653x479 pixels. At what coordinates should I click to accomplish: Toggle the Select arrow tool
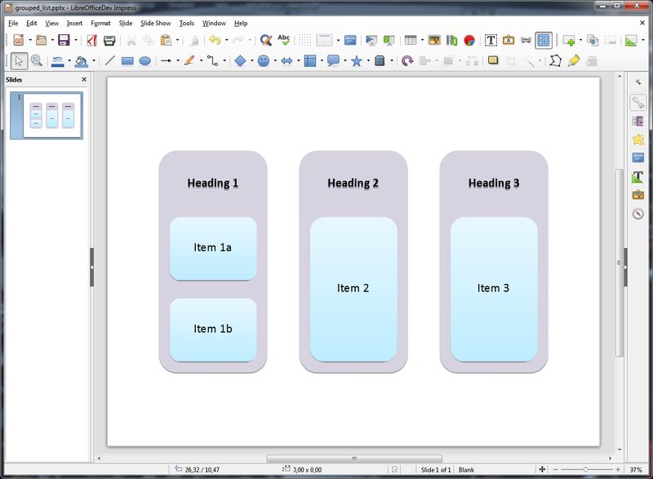point(19,60)
